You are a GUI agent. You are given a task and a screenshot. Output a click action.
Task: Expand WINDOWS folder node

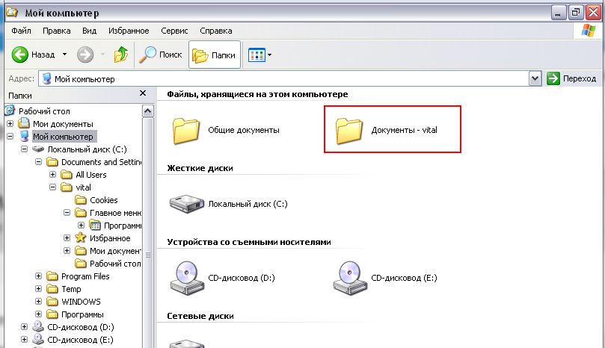pos(39,302)
